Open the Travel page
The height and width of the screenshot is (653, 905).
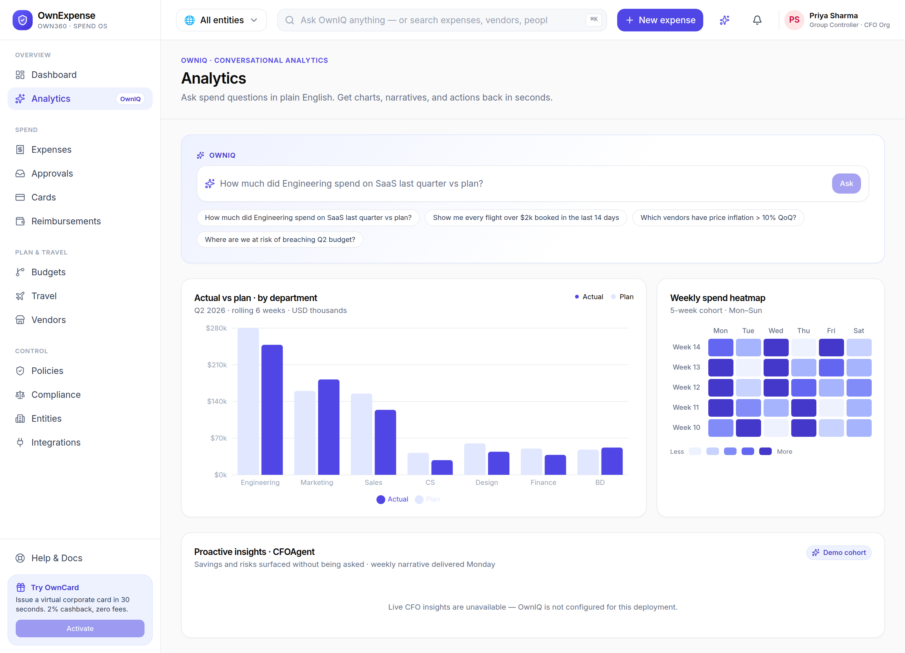point(80,296)
